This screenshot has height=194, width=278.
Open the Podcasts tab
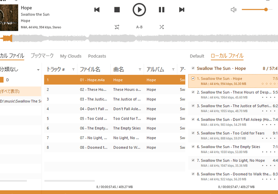[97, 56]
